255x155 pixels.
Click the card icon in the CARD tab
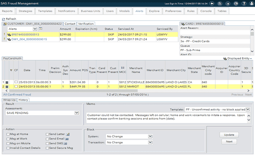pyautogui.click(x=183, y=24)
